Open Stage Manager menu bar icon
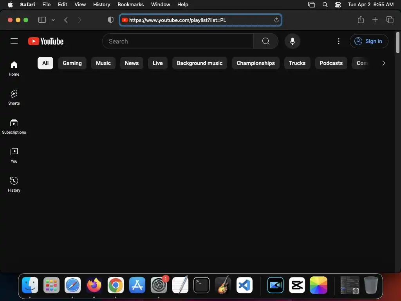Image resolution: width=401 pixels, height=301 pixels. 311,4
